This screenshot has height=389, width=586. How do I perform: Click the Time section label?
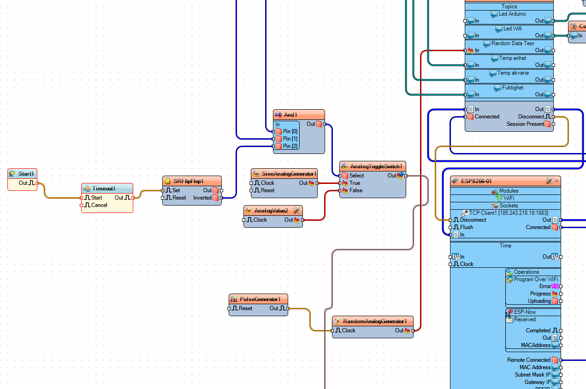(505, 246)
